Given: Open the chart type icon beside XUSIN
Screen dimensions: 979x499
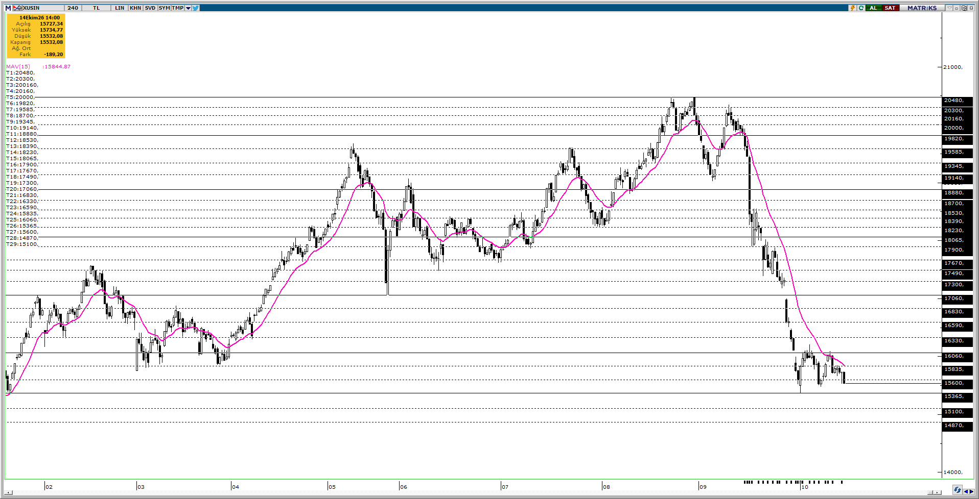Looking at the screenshot, I should (17, 8).
